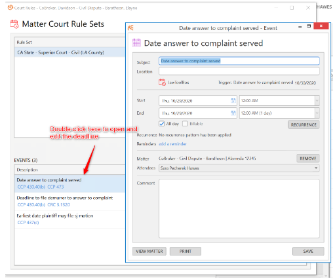Open the End date calendar picker
This screenshot has height=279, width=335.
[x=233, y=113]
